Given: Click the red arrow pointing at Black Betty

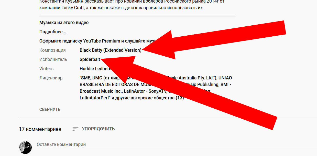Looking at the screenshot, I should (x=214, y=41).
